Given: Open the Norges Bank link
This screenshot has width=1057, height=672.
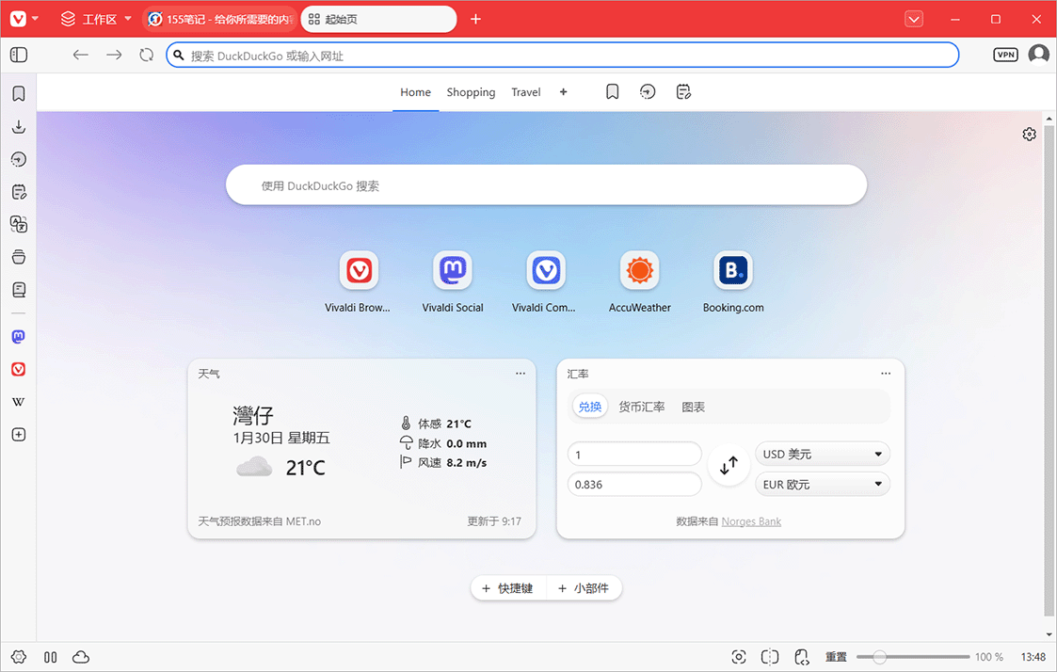Looking at the screenshot, I should [751, 521].
